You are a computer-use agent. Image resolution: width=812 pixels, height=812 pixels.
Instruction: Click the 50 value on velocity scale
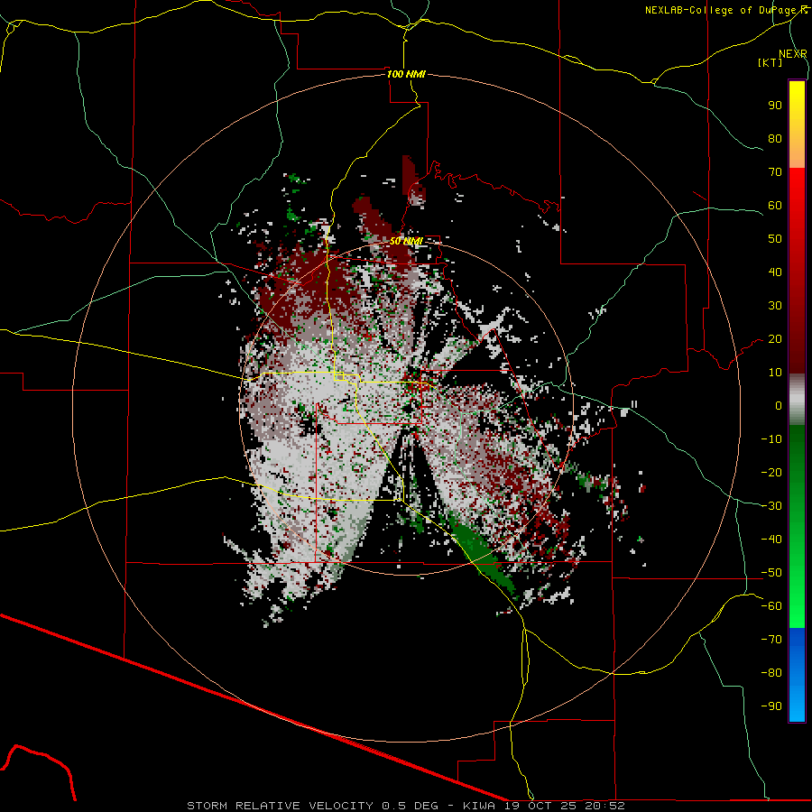(775, 239)
